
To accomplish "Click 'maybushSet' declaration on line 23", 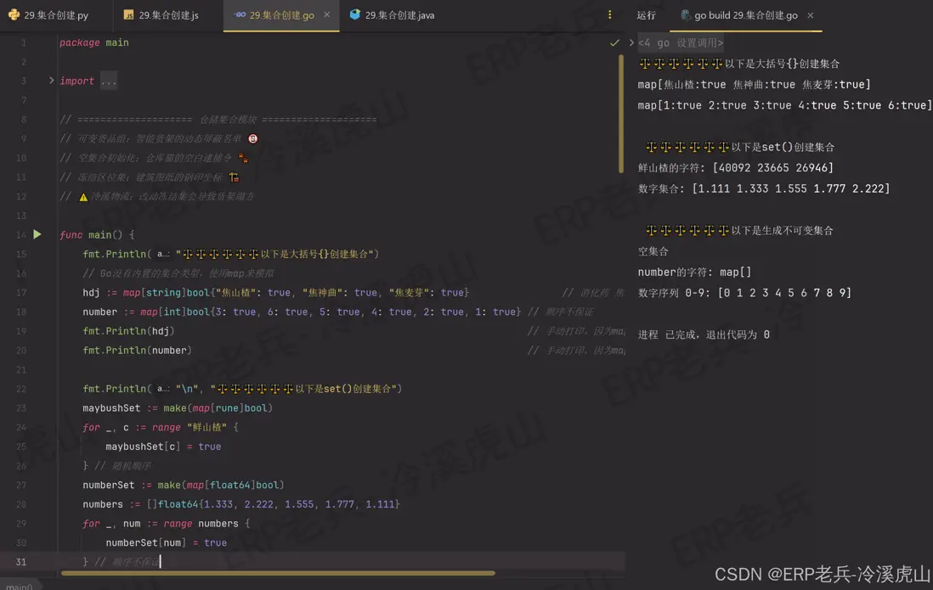I will pyautogui.click(x=111, y=408).
